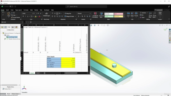The height and width of the screenshot is (96, 171).
Task: Apply the Good cell style swatch
Action: [x=109, y=16]
